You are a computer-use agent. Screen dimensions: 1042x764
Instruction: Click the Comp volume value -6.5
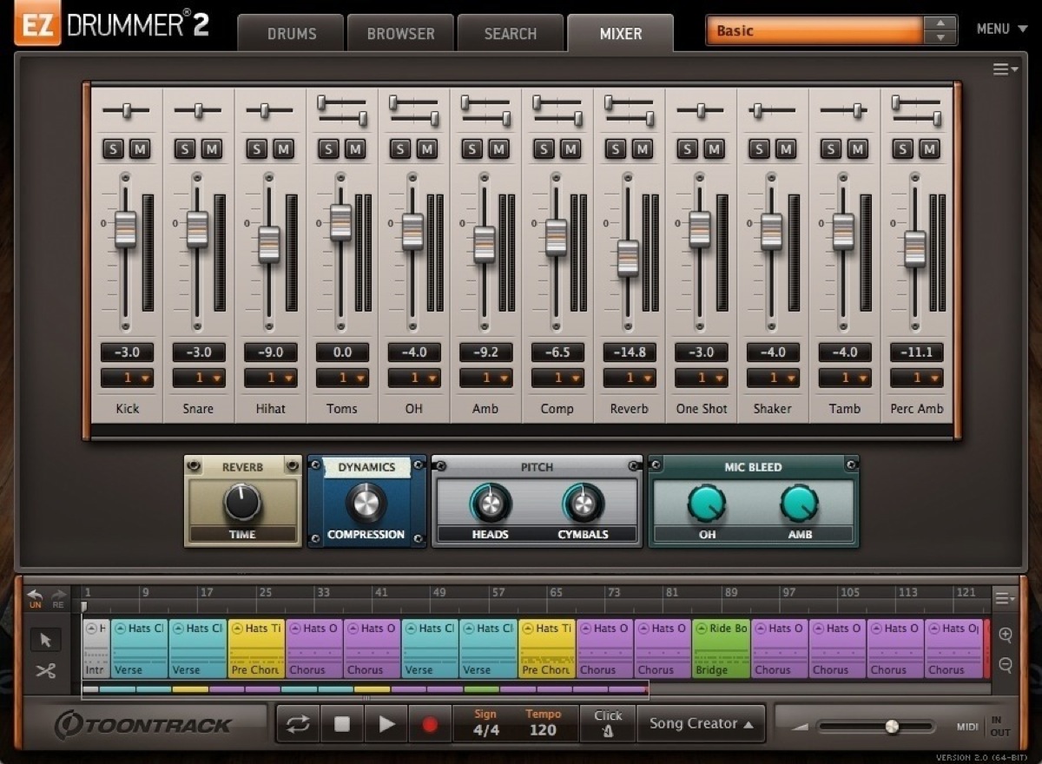tap(557, 352)
